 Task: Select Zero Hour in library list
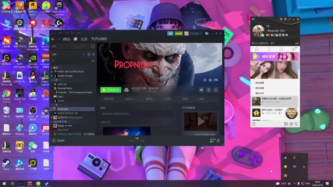coord(63,130)
